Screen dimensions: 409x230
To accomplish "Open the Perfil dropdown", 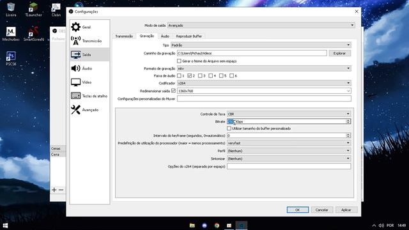I will [x=289, y=151].
